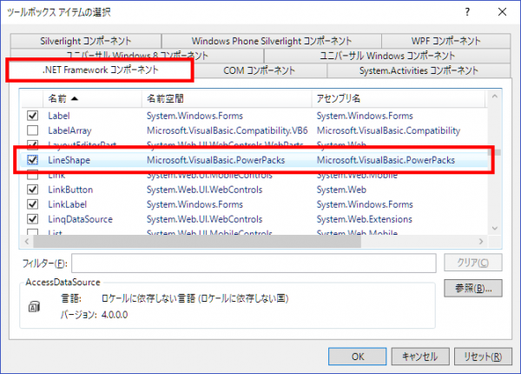The image size is (521, 374).
Task: Click Microsoft.VisualBasic.Compatibility.VB6 namespace cell
Action: coord(228,130)
